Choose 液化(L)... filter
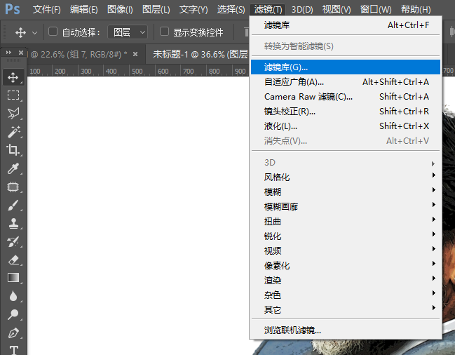 click(x=346, y=126)
